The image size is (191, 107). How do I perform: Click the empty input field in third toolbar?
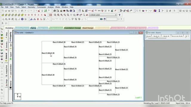(112, 19)
